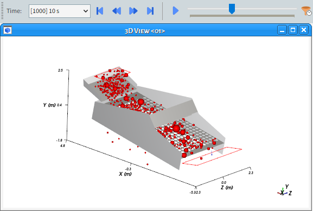Click the dotted toolbar grip left of Time

click(x=2, y=11)
